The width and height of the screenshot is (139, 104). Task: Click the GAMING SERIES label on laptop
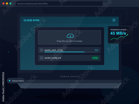69,77
